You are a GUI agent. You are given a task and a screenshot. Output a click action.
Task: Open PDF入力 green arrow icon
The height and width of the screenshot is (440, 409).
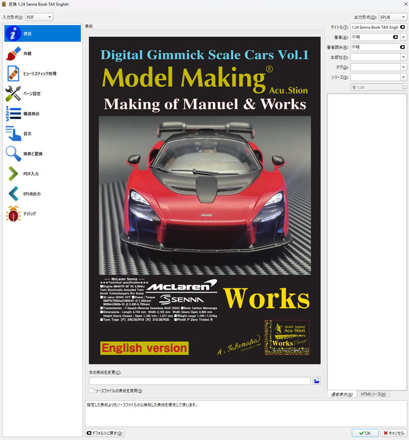tap(13, 174)
